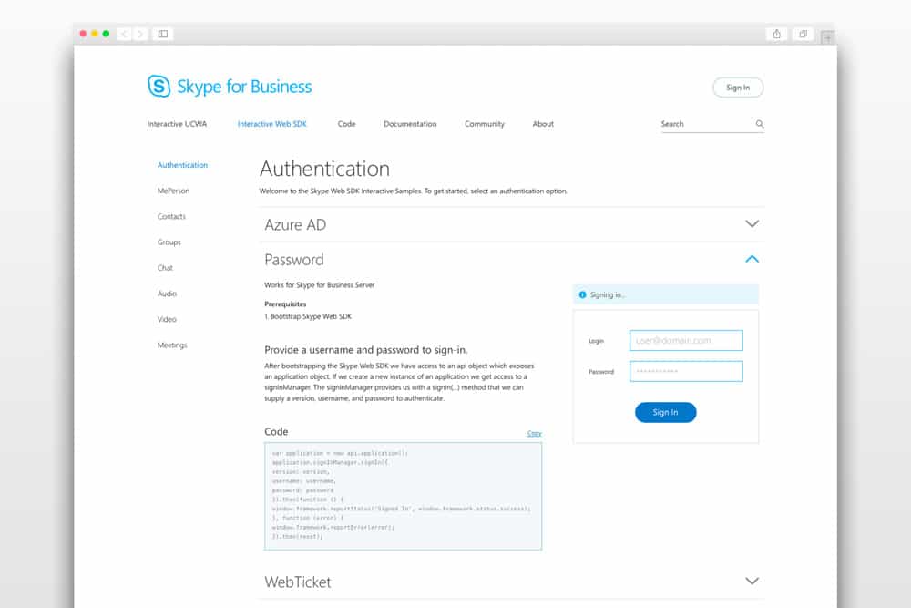Select Groups in the sidebar
Viewport: 911px width, 608px height.
pyautogui.click(x=169, y=242)
